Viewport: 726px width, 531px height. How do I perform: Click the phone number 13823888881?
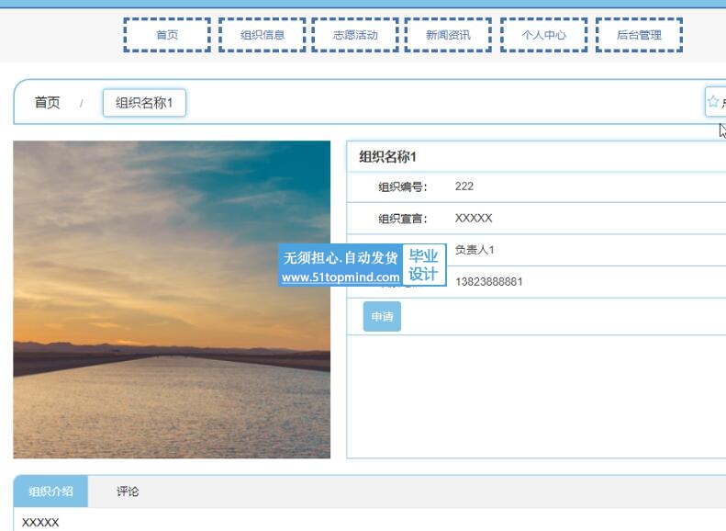pos(488,282)
